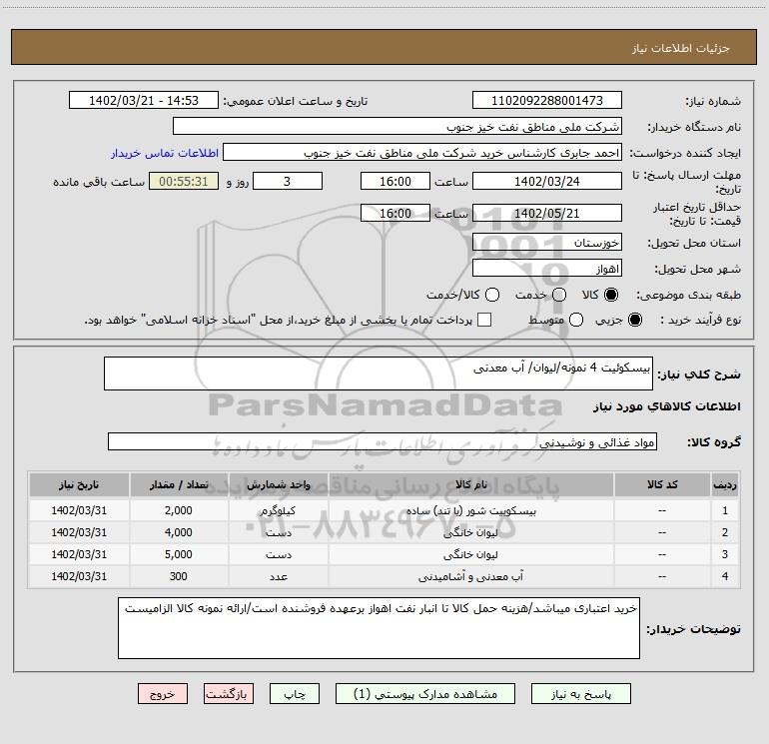Select the لیوان خانگی row with quantity 4,000

(384, 532)
